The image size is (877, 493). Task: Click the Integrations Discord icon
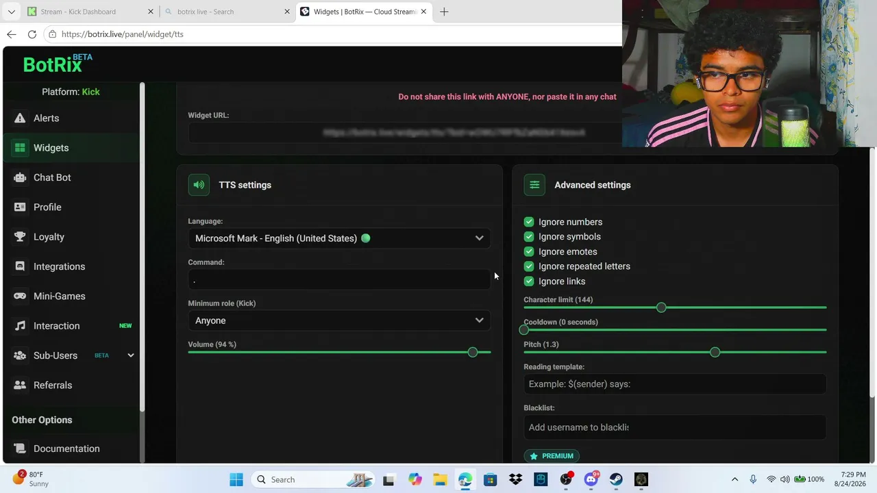20,266
